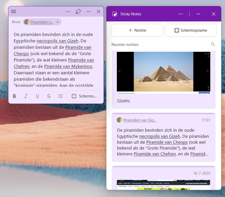Click the Chrome icon in the Bron chip
225x197 pixels.
(x=27, y=22)
